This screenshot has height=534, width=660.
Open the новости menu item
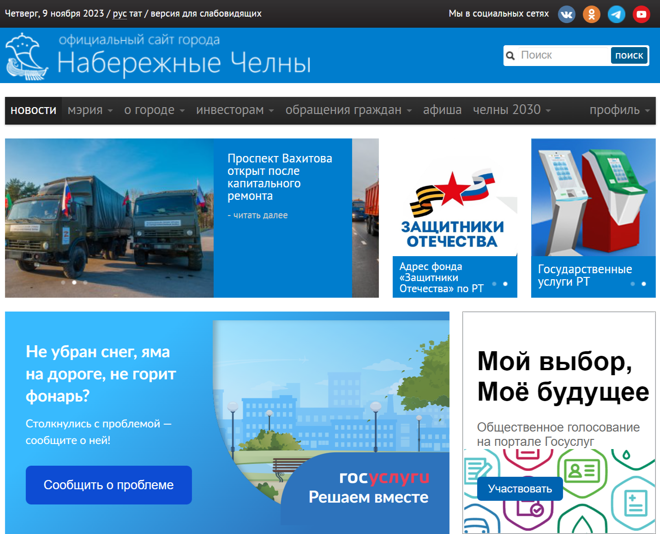click(33, 111)
